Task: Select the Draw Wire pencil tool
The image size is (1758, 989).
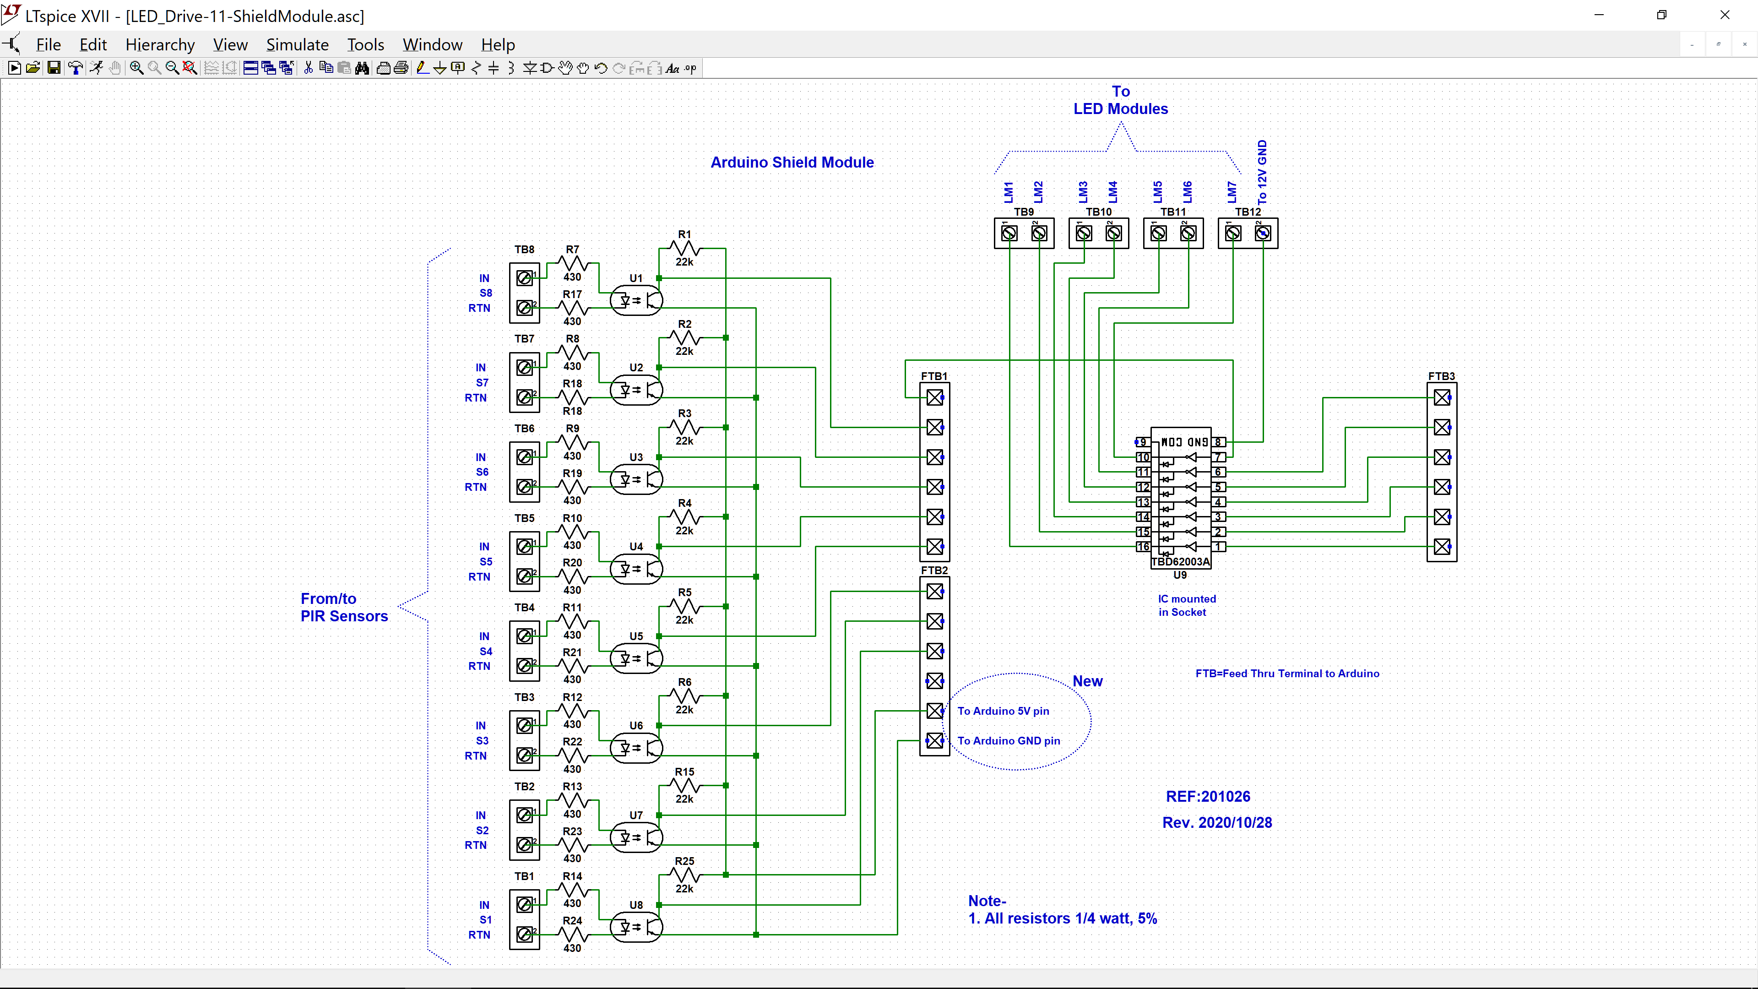Action: point(423,68)
